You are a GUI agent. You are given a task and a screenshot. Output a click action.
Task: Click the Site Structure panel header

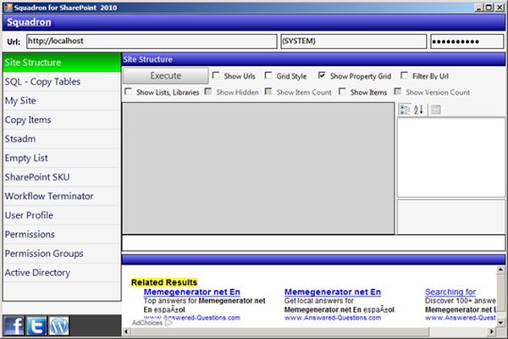313,59
